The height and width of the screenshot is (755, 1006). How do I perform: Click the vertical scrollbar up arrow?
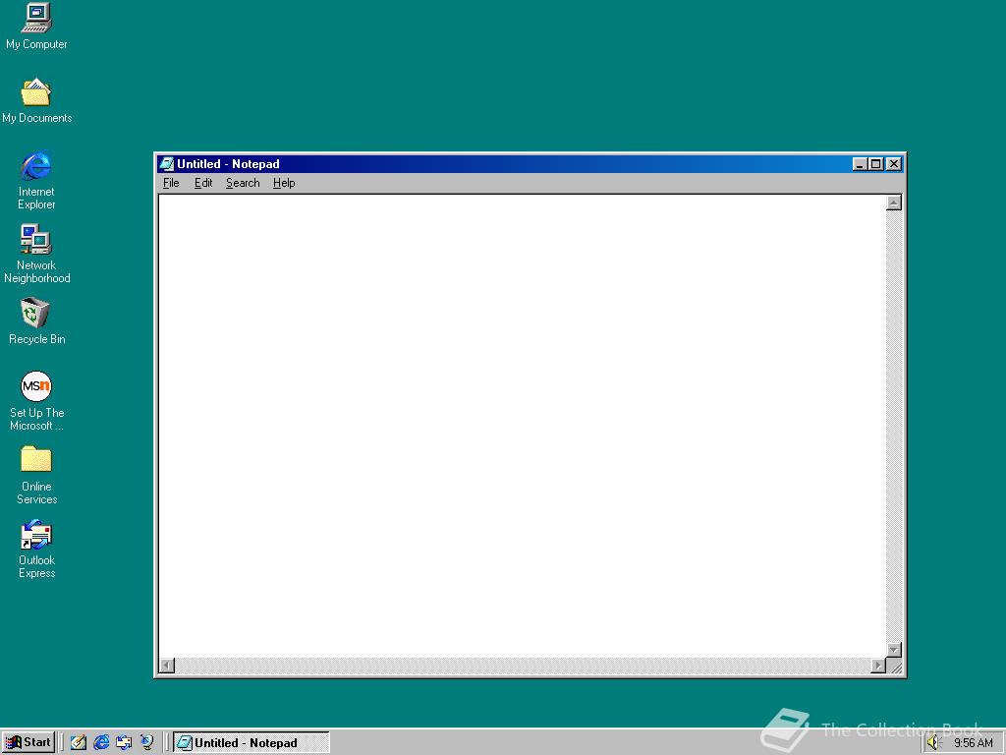tap(894, 203)
